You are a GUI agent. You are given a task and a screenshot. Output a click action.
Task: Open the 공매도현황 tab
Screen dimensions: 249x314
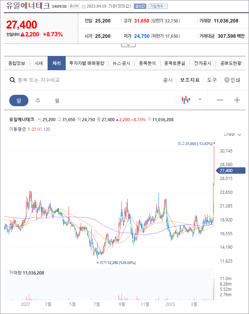click(x=231, y=63)
